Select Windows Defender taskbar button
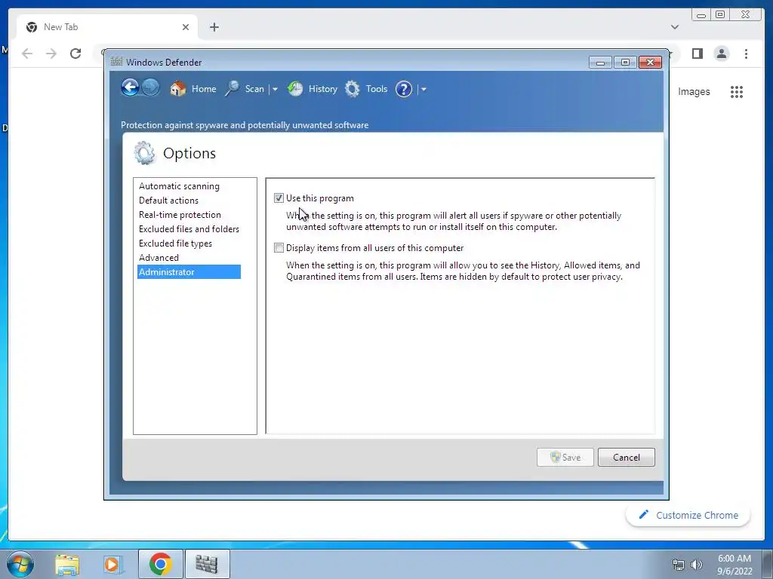The width and height of the screenshot is (773, 579). point(207,564)
